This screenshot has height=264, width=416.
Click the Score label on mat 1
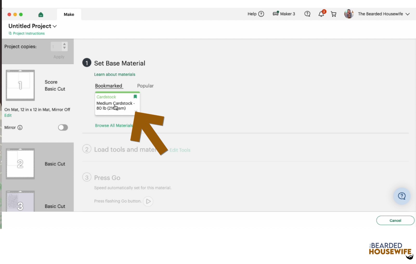pos(51,82)
